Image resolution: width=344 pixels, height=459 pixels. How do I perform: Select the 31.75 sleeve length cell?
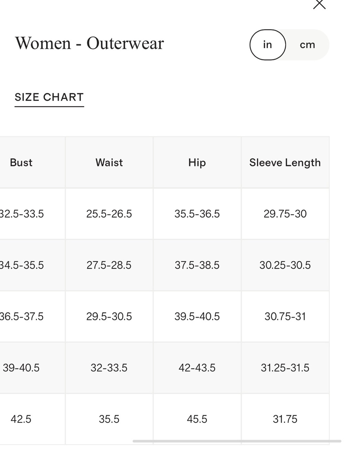(x=285, y=419)
